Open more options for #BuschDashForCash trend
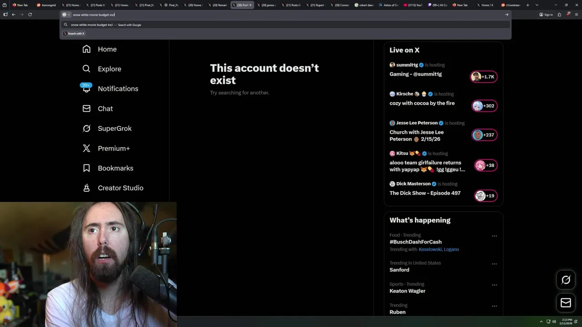This screenshot has height=327, width=582. point(494,236)
